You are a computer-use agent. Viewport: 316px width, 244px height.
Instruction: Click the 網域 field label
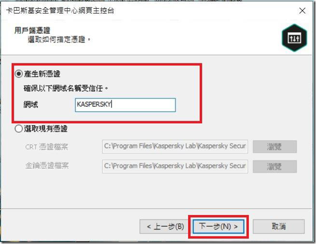(31, 104)
